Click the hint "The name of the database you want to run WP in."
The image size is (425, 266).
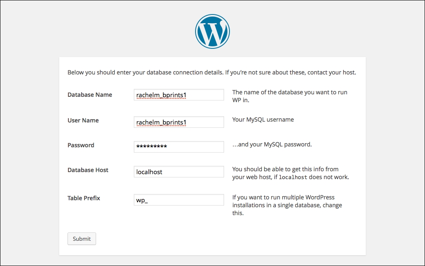(x=290, y=96)
